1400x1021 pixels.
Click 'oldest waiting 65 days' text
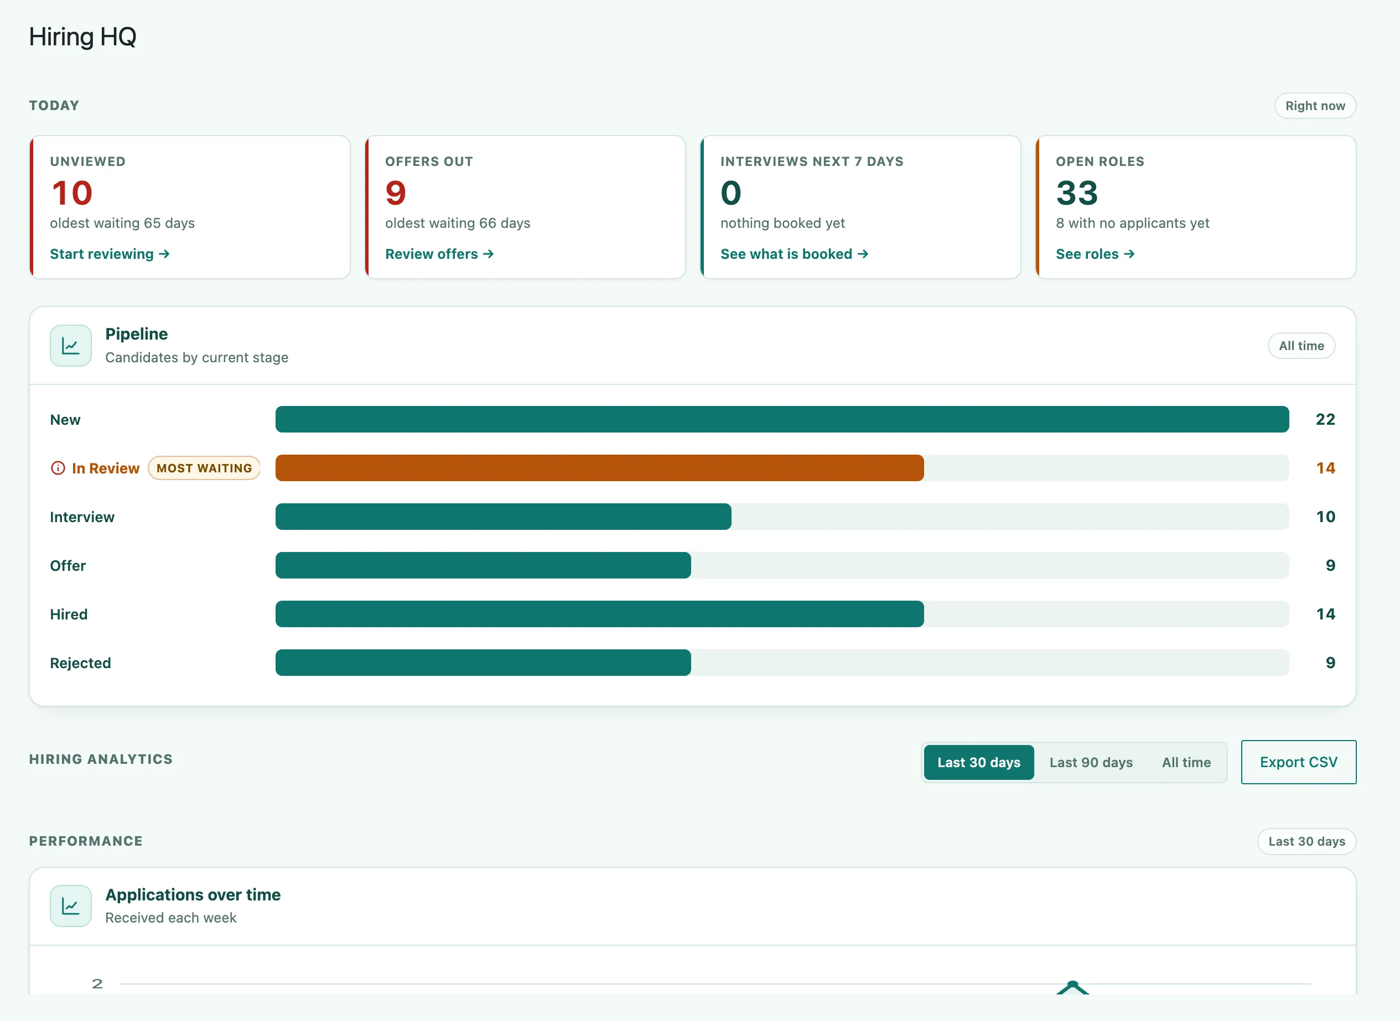[x=122, y=223]
